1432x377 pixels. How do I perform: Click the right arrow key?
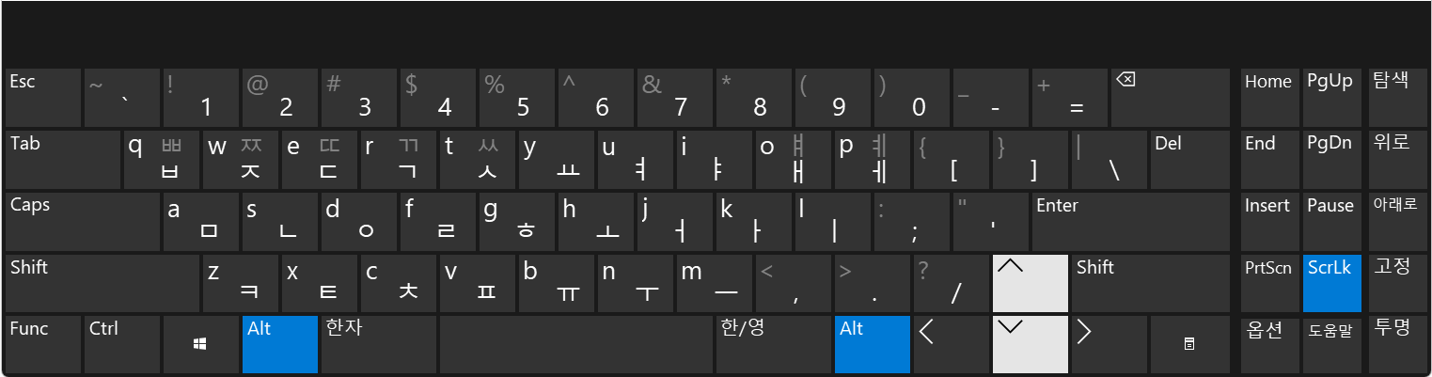1109,344
